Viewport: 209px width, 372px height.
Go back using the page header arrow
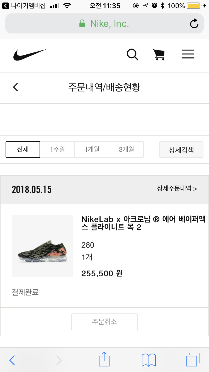(16, 87)
